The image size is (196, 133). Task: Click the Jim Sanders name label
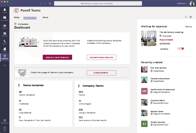click(23, 24)
